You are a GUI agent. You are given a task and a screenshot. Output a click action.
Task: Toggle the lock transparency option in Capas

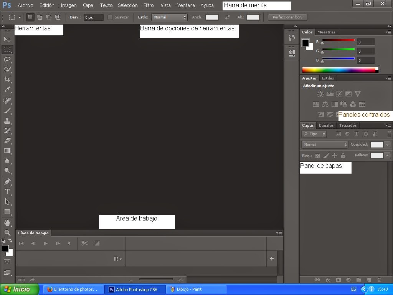(x=317, y=156)
